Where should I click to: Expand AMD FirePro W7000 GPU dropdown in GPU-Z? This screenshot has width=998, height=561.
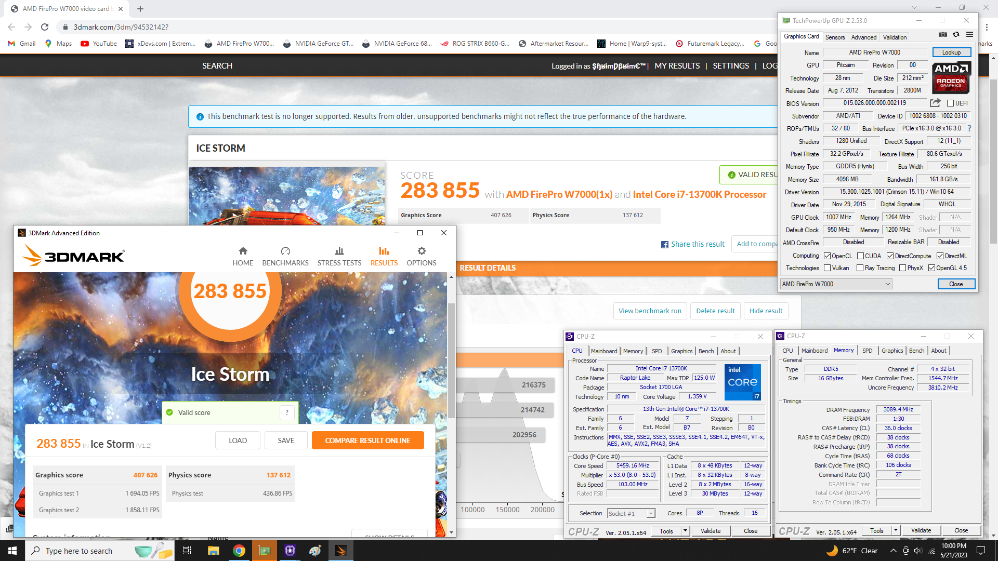tap(836, 284)
